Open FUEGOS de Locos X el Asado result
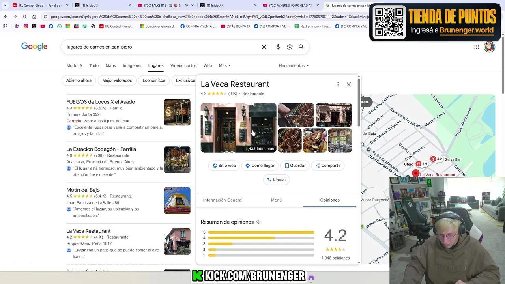This screenshot has width=505, height=284. pos(101,102)
